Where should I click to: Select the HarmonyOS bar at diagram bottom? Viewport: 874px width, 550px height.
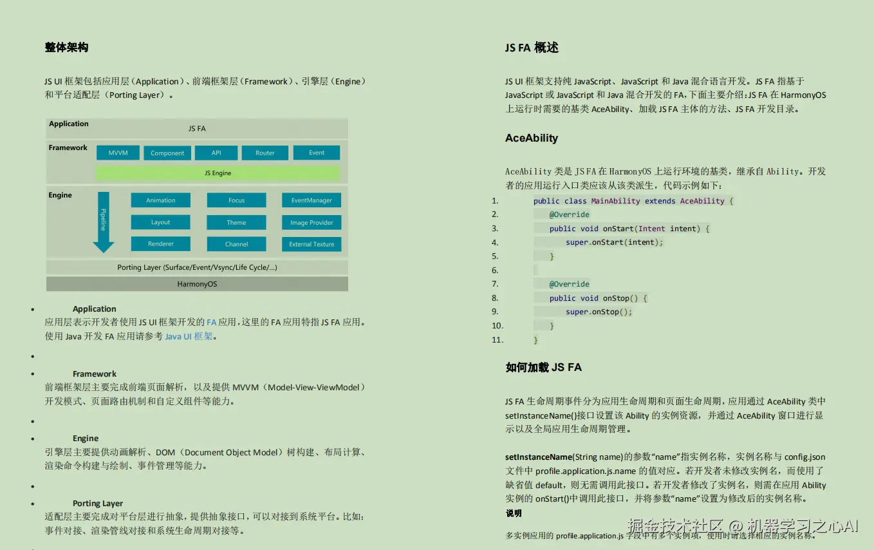[197, 284]
